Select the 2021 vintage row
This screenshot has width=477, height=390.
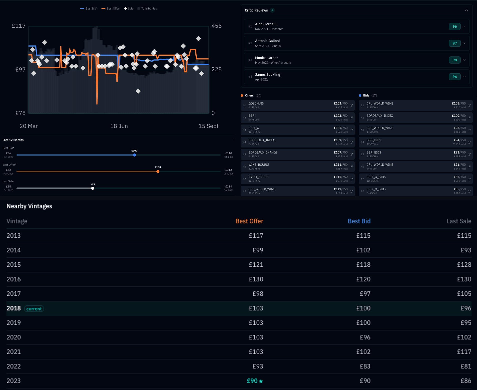click(239, 352)
